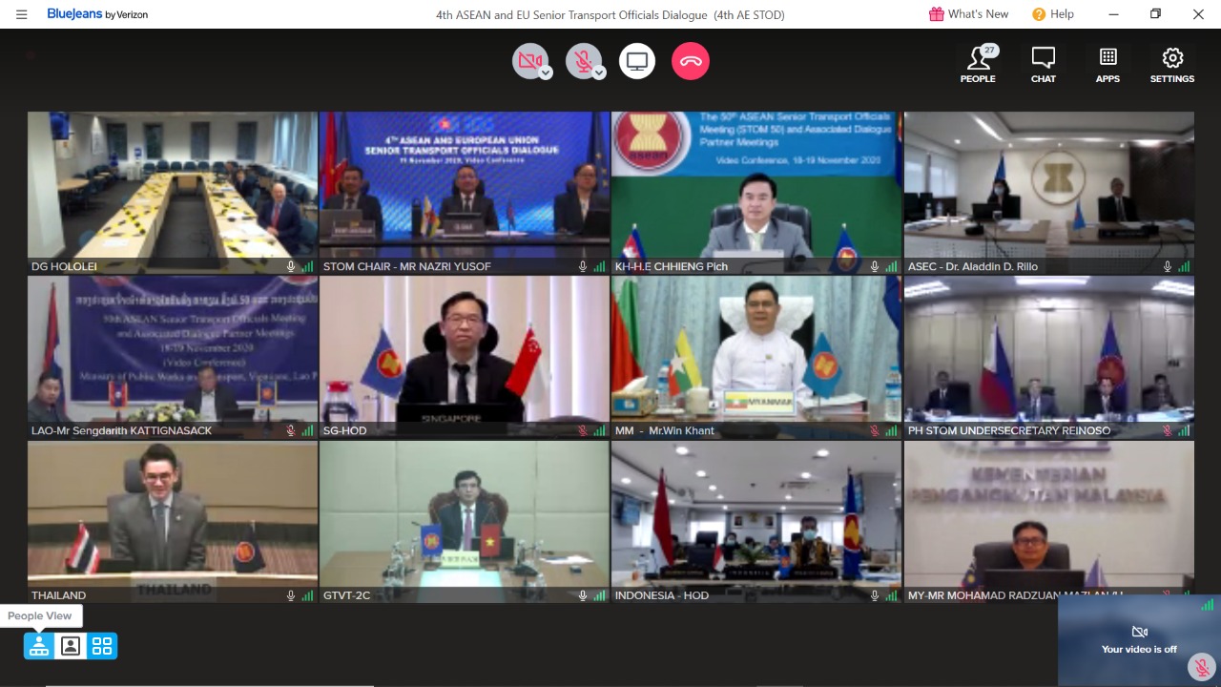Switch to People View layout

39,646
